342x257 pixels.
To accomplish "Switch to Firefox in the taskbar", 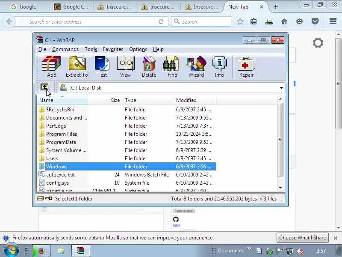I will click(x=41, y=251).
